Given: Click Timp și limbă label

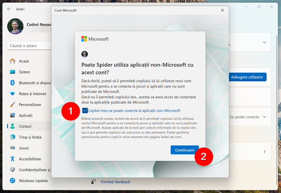Looking at the screenshot, I should [30, 137].
